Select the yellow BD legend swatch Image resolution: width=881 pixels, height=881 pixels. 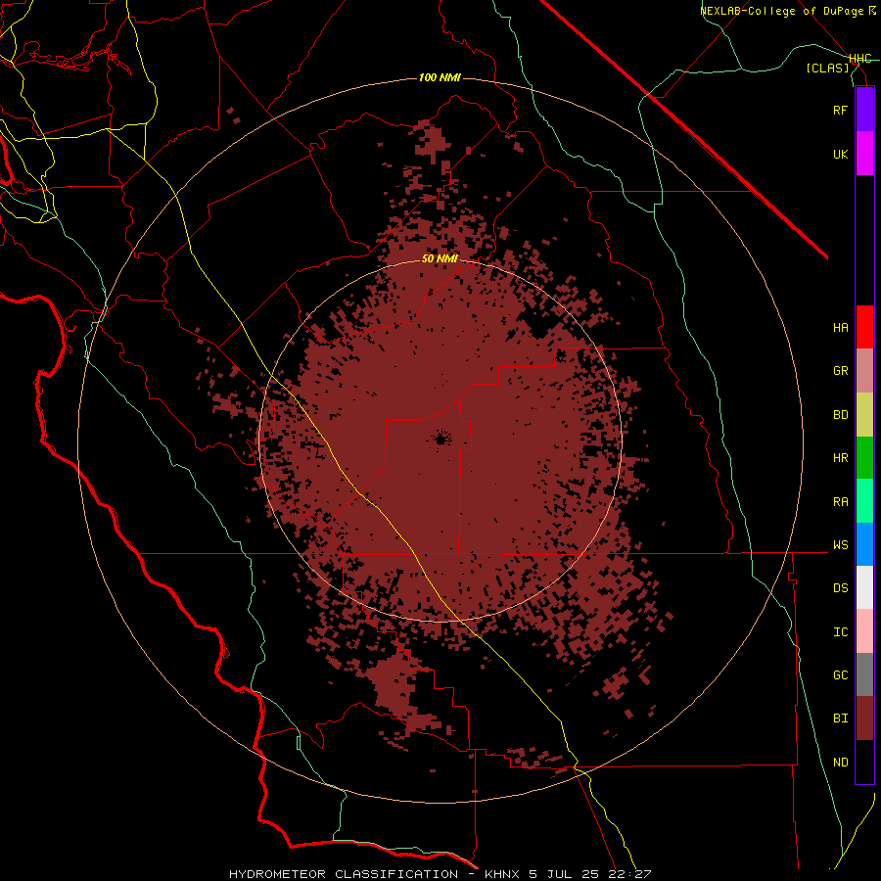click(x=864, y=415)
